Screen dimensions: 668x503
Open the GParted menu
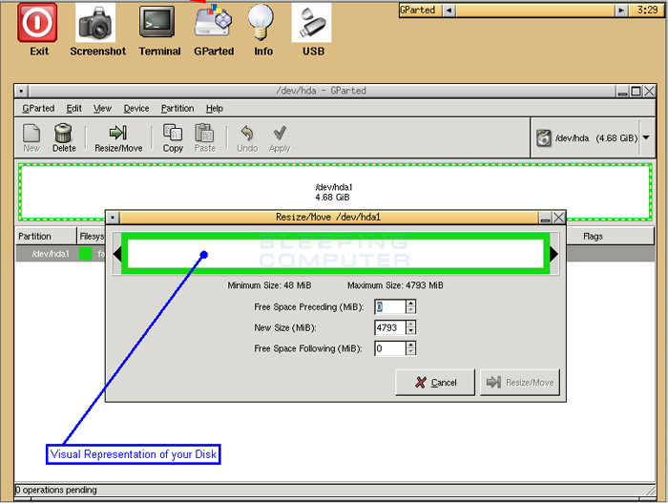(38, 108)
